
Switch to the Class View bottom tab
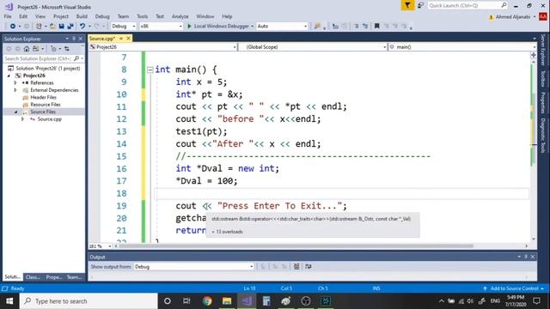(x=33, y=277)
